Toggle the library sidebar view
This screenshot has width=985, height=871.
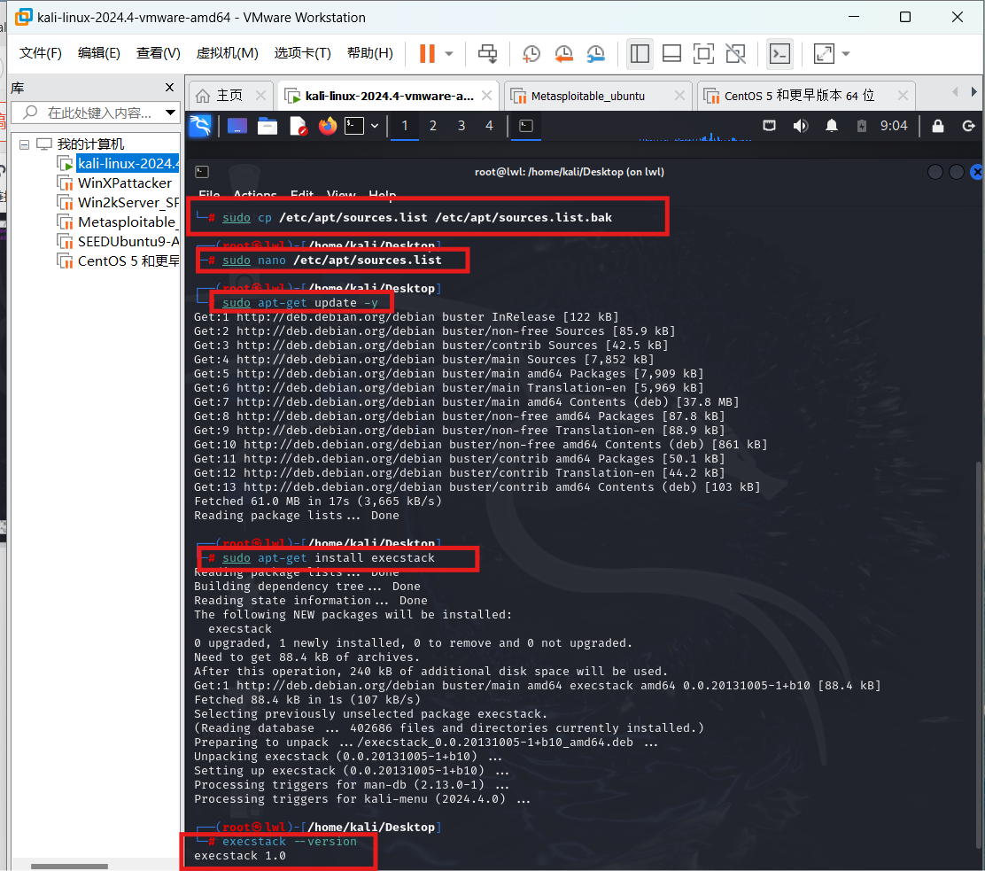tap(640, 53)
